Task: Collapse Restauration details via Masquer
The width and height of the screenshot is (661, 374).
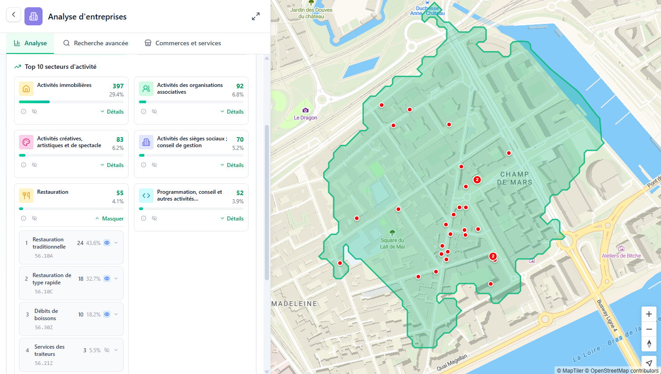Action: [109, 218]
